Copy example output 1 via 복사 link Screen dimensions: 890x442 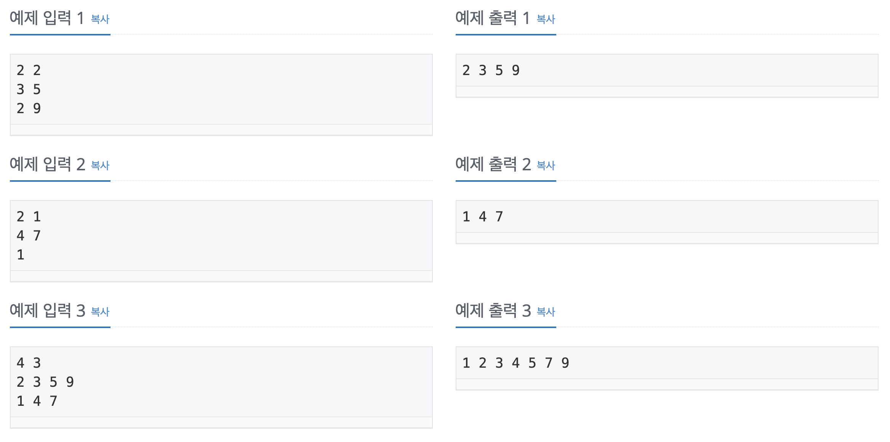546,19
